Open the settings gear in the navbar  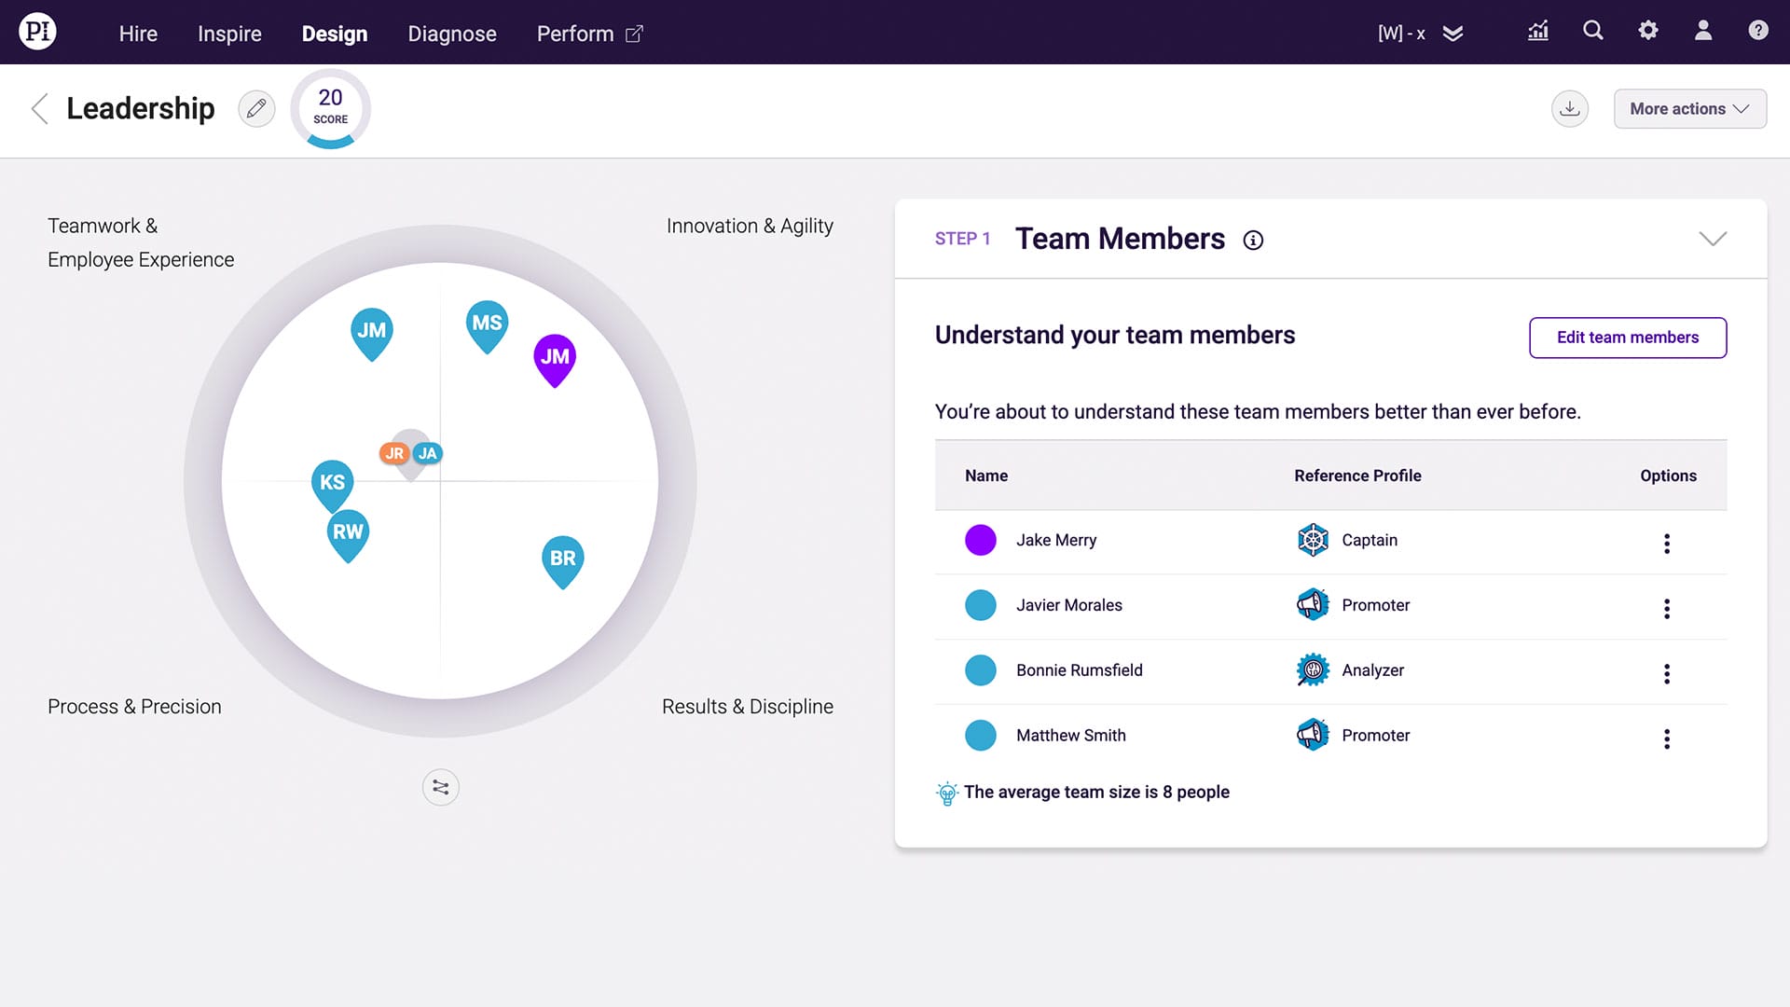point(1647,31)
